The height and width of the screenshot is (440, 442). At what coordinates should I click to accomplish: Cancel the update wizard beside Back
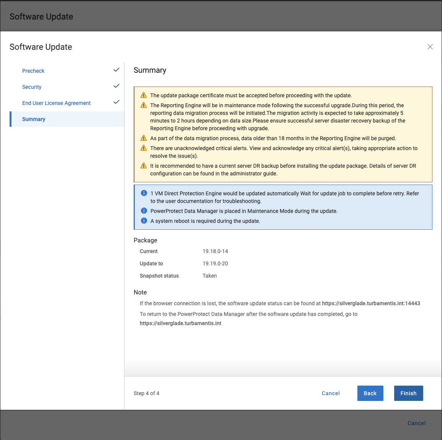pos(331,393)
